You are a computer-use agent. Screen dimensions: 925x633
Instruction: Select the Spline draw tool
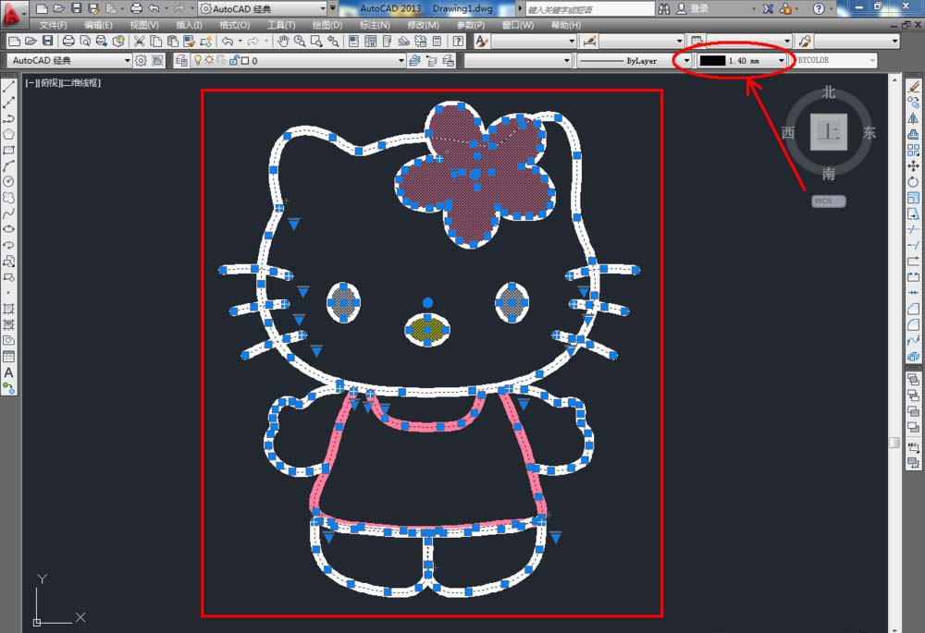[x=9, y=214]
